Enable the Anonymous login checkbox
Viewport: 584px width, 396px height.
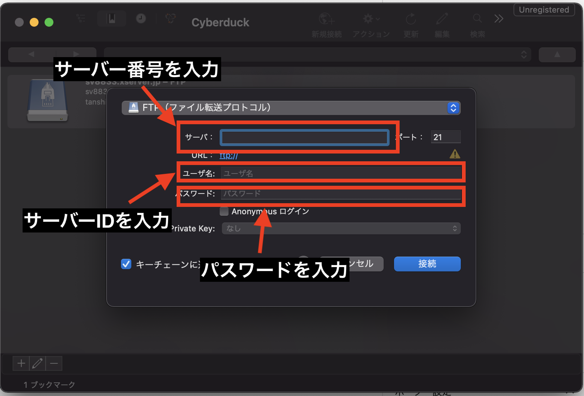(x=224, y=211)
